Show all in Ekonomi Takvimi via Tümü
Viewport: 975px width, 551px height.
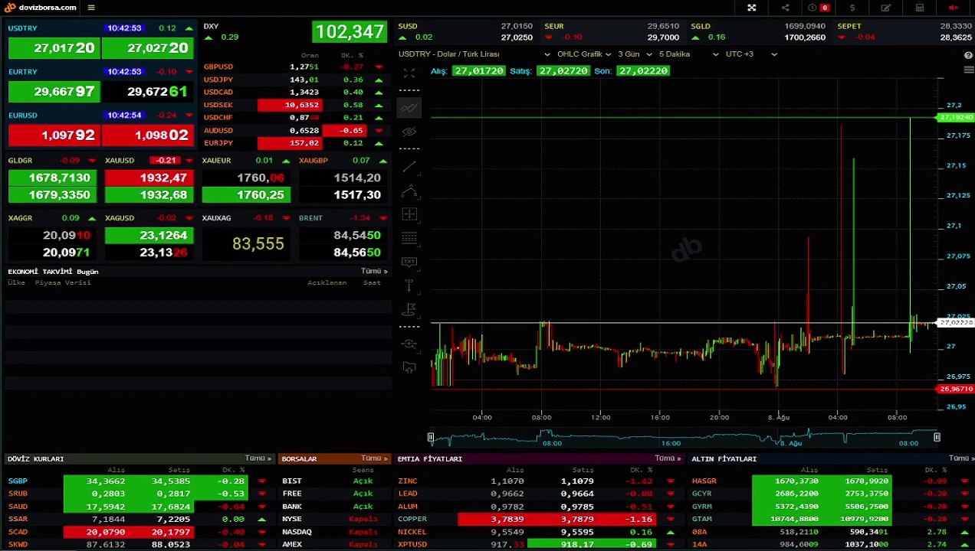pyautogui.click(x=374, y=271)
